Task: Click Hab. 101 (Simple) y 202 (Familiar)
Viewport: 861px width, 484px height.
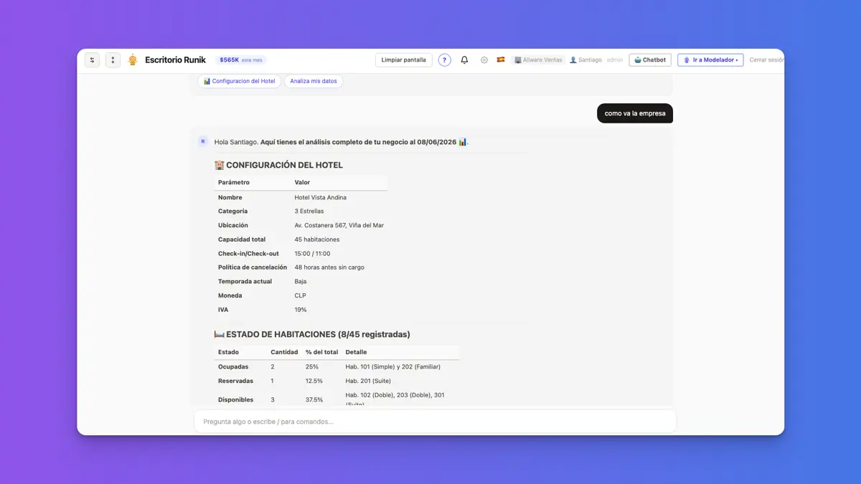Action: [x=393, y=366]
